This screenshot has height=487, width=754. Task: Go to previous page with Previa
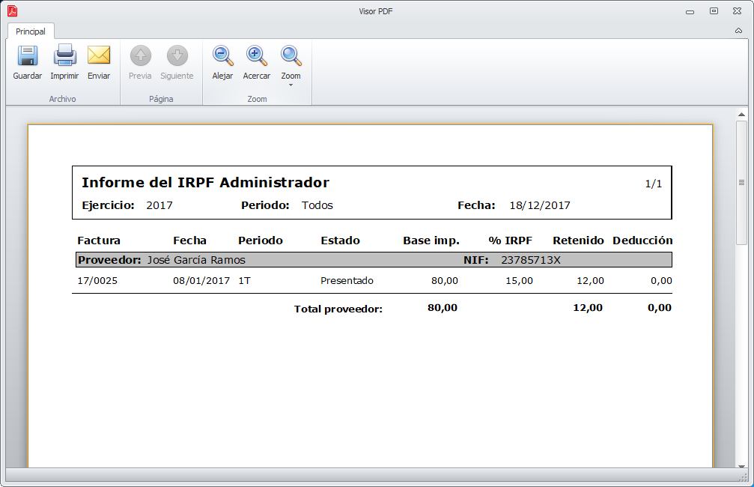[x=140, y=62]
